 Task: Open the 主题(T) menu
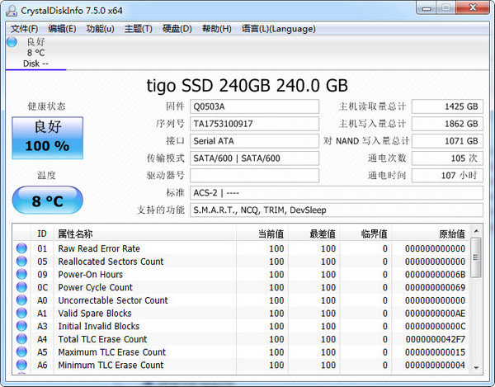click(x=138, y=28)
